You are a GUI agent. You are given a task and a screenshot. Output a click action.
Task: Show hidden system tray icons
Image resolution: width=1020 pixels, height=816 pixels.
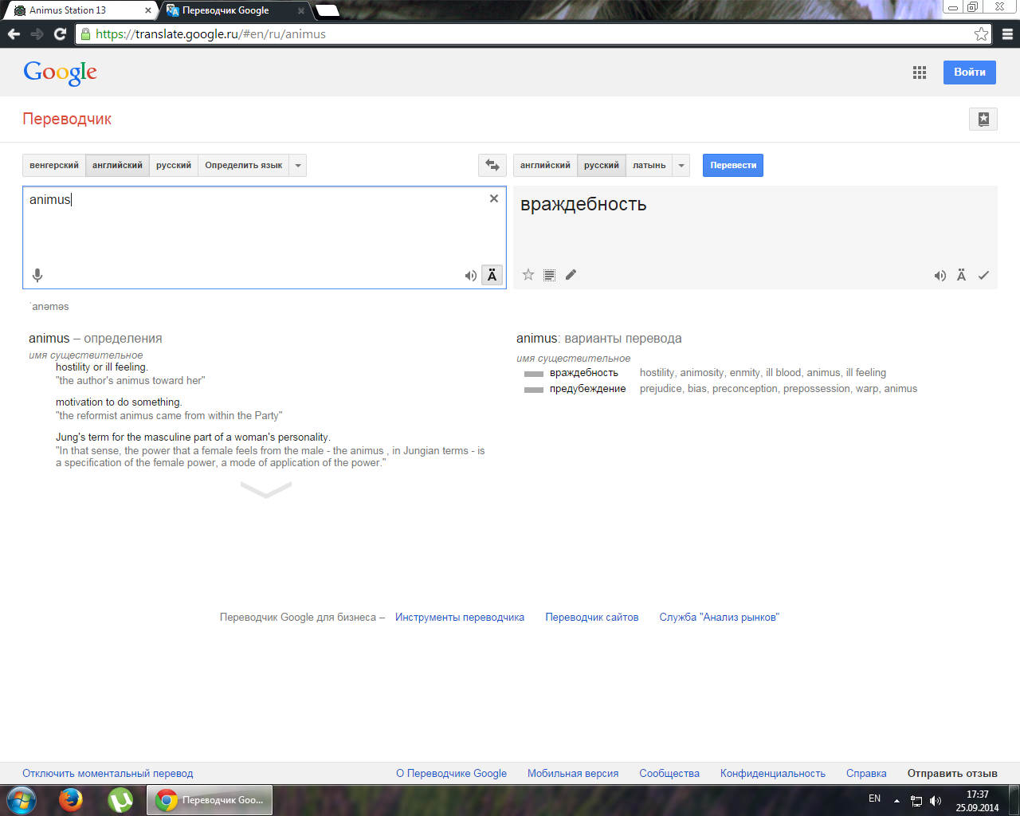click(896, 801)
